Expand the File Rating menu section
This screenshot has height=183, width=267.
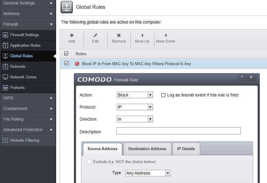(x=28, y=119)
